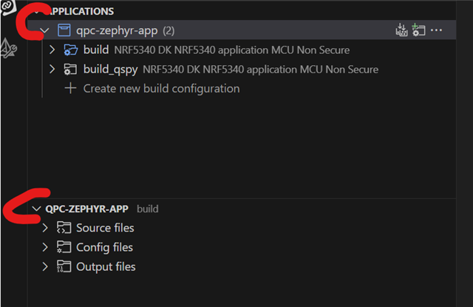
Task: Click the Source files folder icon
Action: coord(64,228)
